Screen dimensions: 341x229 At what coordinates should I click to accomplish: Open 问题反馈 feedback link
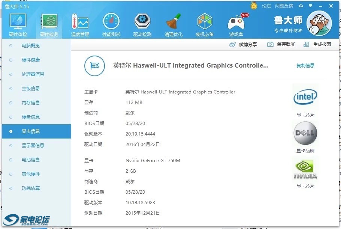pyautogui.click(x=284, y=6)
